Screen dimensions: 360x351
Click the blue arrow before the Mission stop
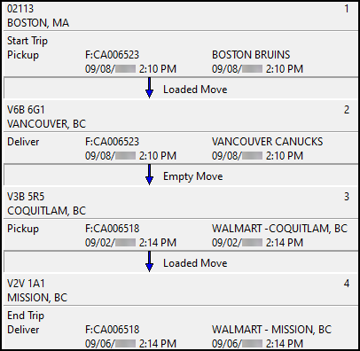[149, 261]
